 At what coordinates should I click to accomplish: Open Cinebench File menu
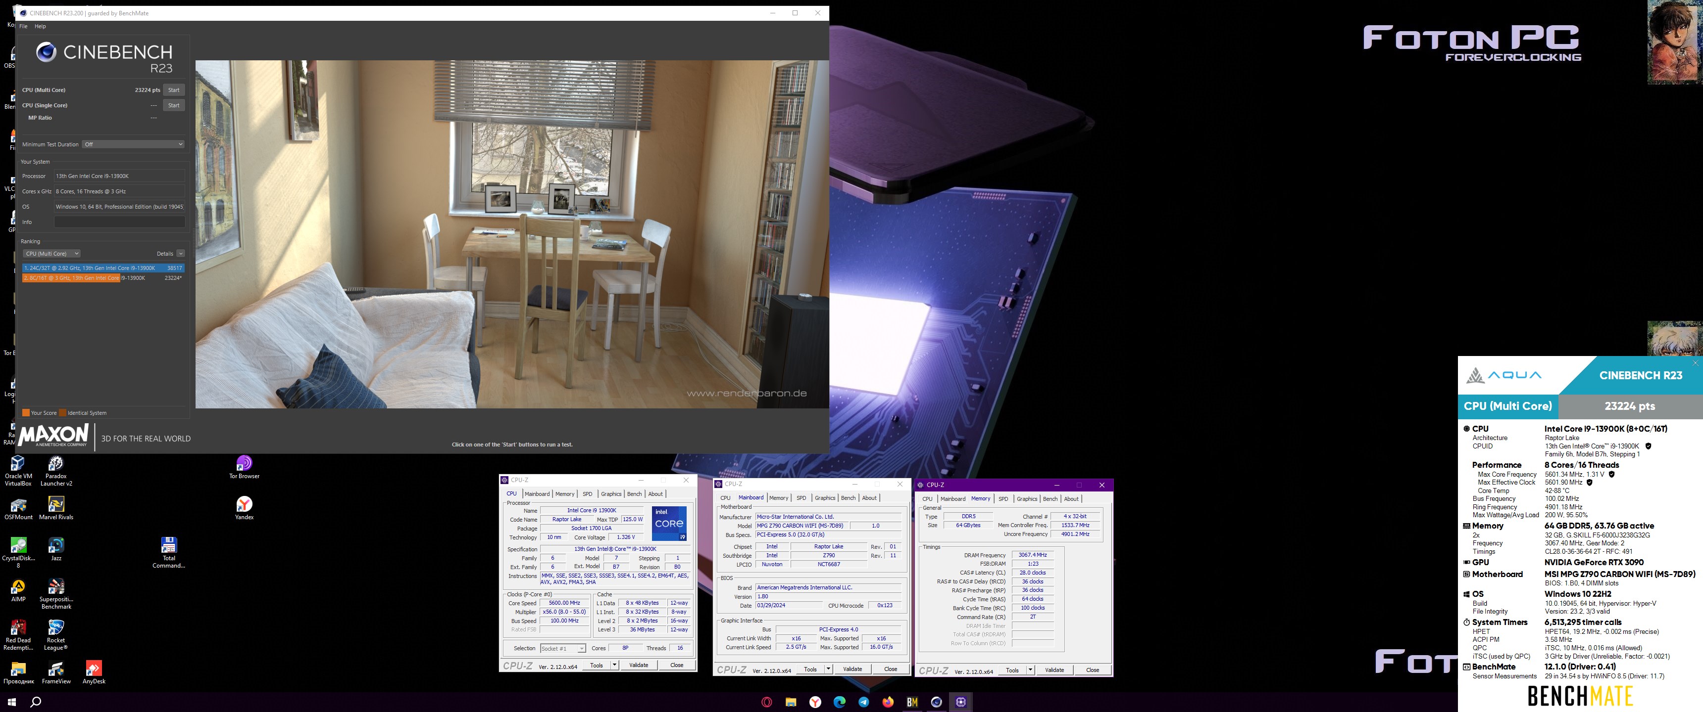(23, 26)
